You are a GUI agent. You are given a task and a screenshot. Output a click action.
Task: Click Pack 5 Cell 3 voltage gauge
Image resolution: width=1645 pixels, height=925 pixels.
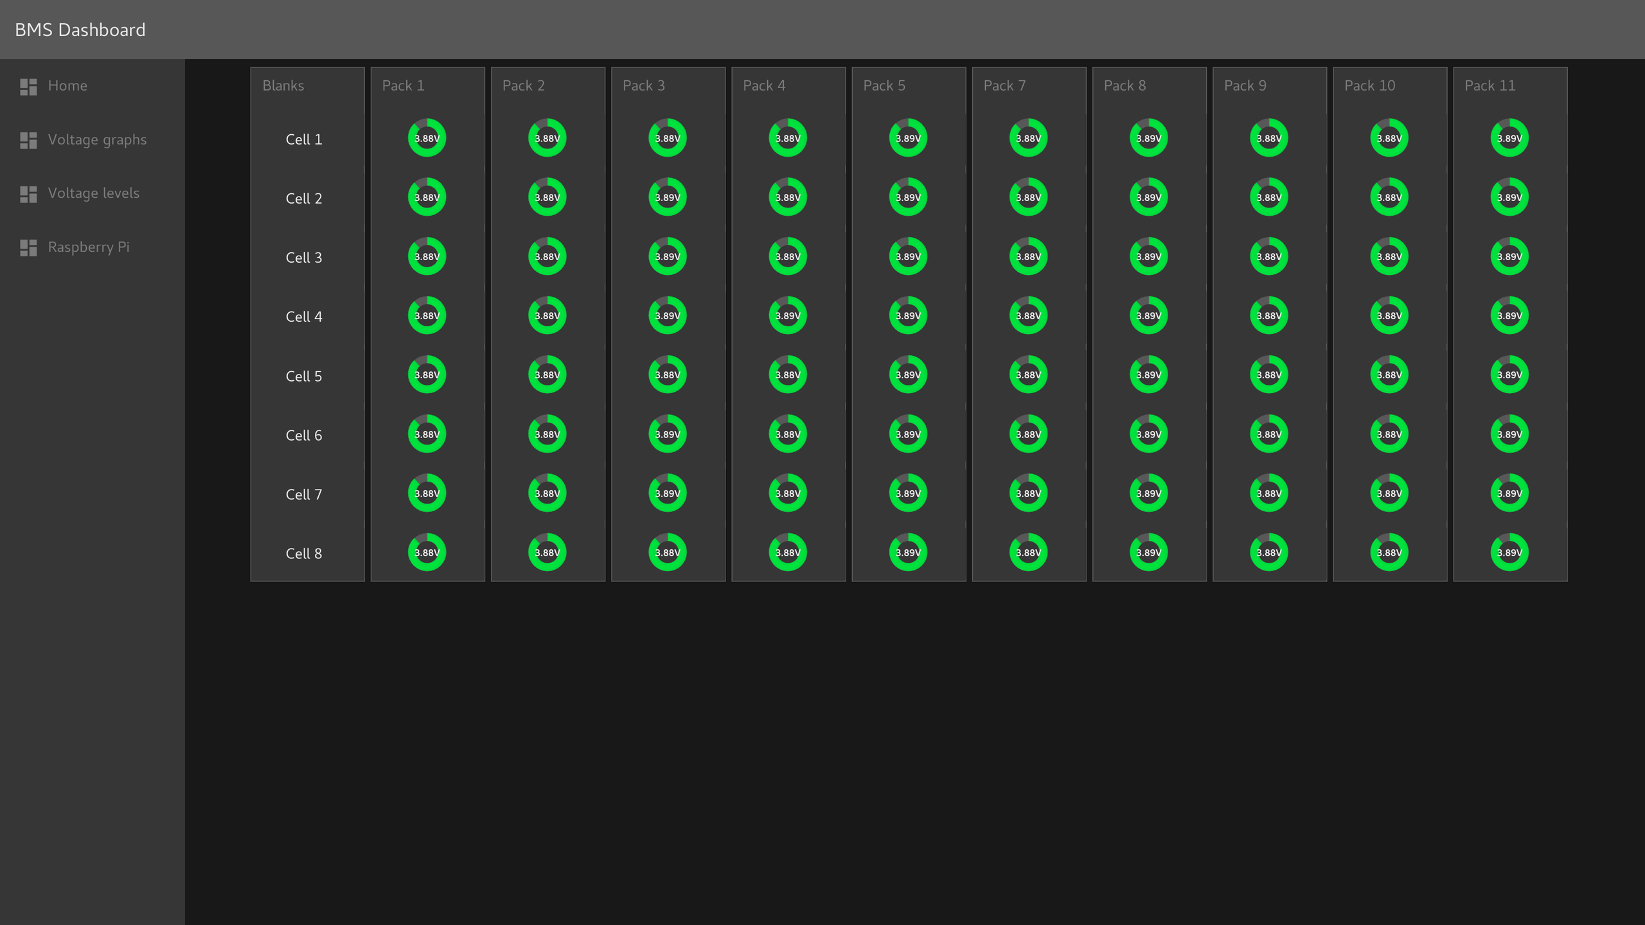point(908,256)
